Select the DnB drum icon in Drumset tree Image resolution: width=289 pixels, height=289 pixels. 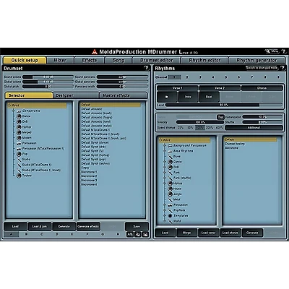[19, 121]
